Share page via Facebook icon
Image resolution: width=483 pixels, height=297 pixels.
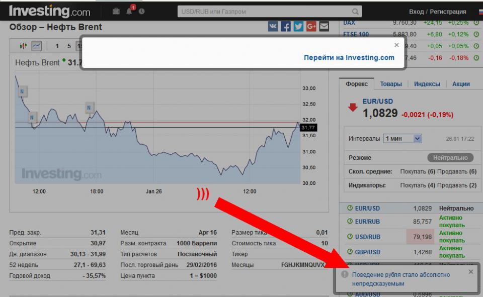(x=286, y=27)
